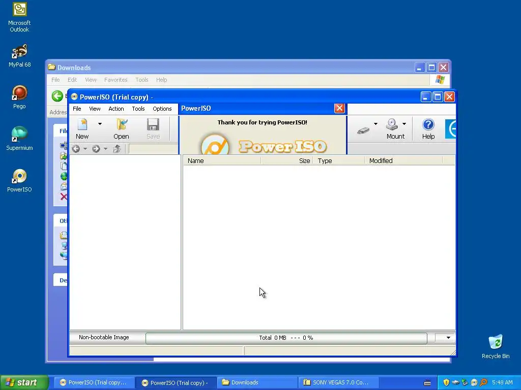Open Help menu in Downloads window
The height and width of the screenshot is (390, 521).
pos(161,80)
